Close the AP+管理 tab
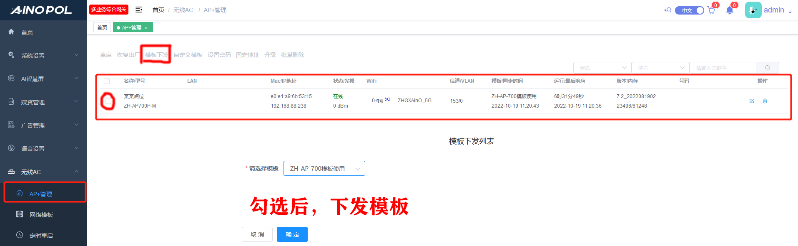The width and height of the screenshot is (798, 246). 146,28
